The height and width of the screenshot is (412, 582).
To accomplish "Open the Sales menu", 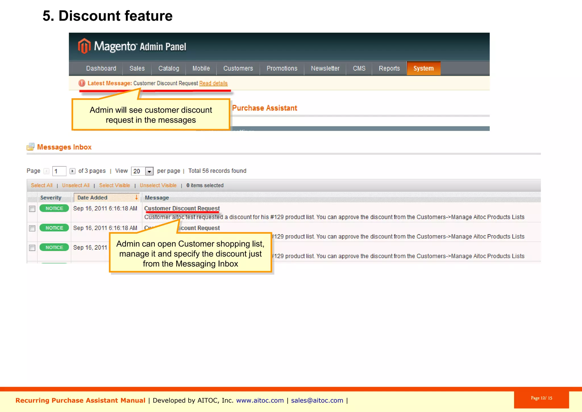I will [x=137, y=68].
